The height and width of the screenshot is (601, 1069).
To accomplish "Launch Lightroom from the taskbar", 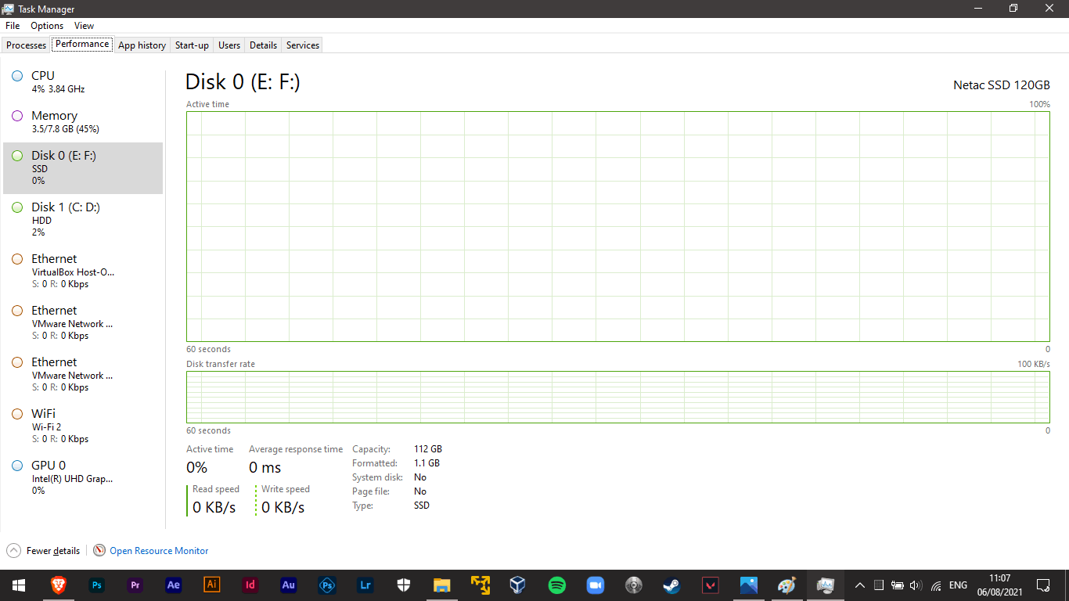I will pos(365,585).
